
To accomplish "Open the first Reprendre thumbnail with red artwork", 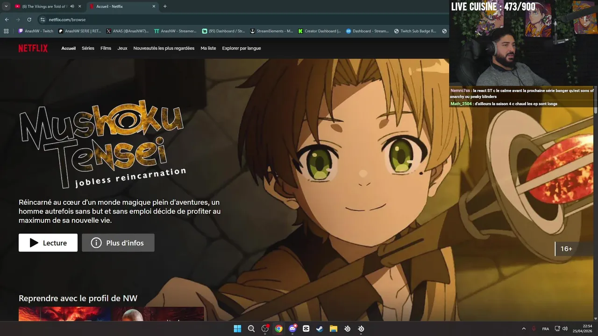I will point(64,314).
